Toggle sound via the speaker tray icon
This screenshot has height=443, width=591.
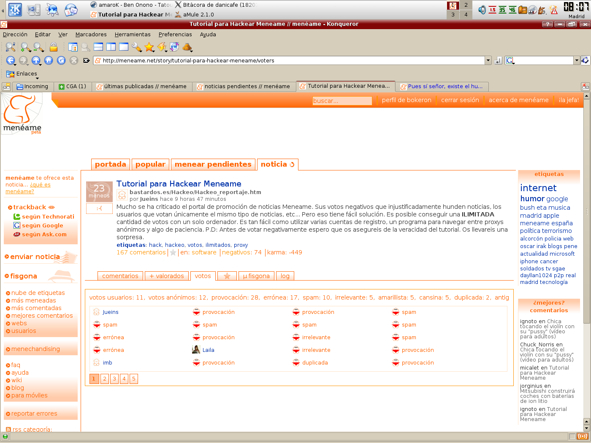tap(482, 10)
